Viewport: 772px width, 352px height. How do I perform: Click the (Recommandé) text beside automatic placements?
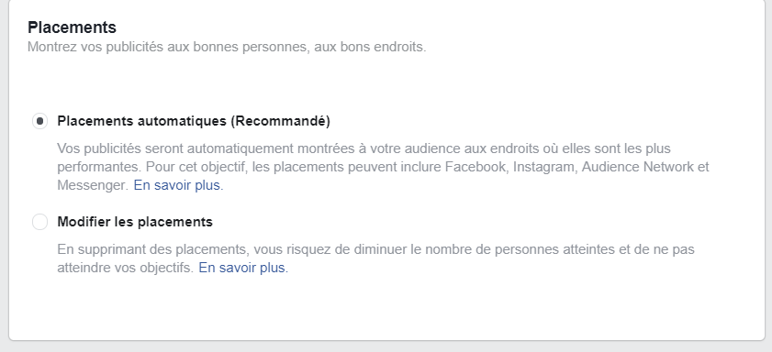coord(281,121)
